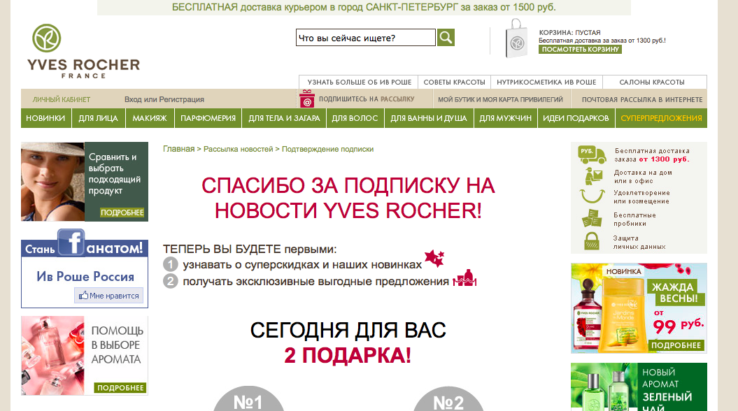738x411 pixels.
Task: Click 'Доставка на дом или в офис' text
Action: click(x=643, y=177)
